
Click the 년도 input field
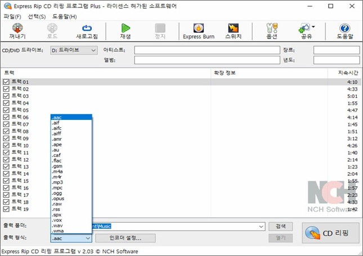point(337,60)
